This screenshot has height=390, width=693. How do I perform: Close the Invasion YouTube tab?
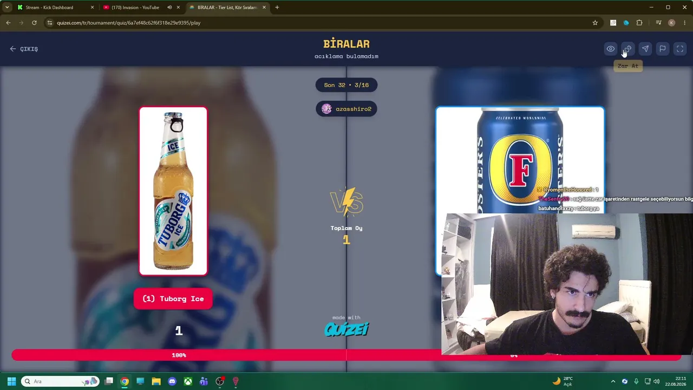[178, 8]
